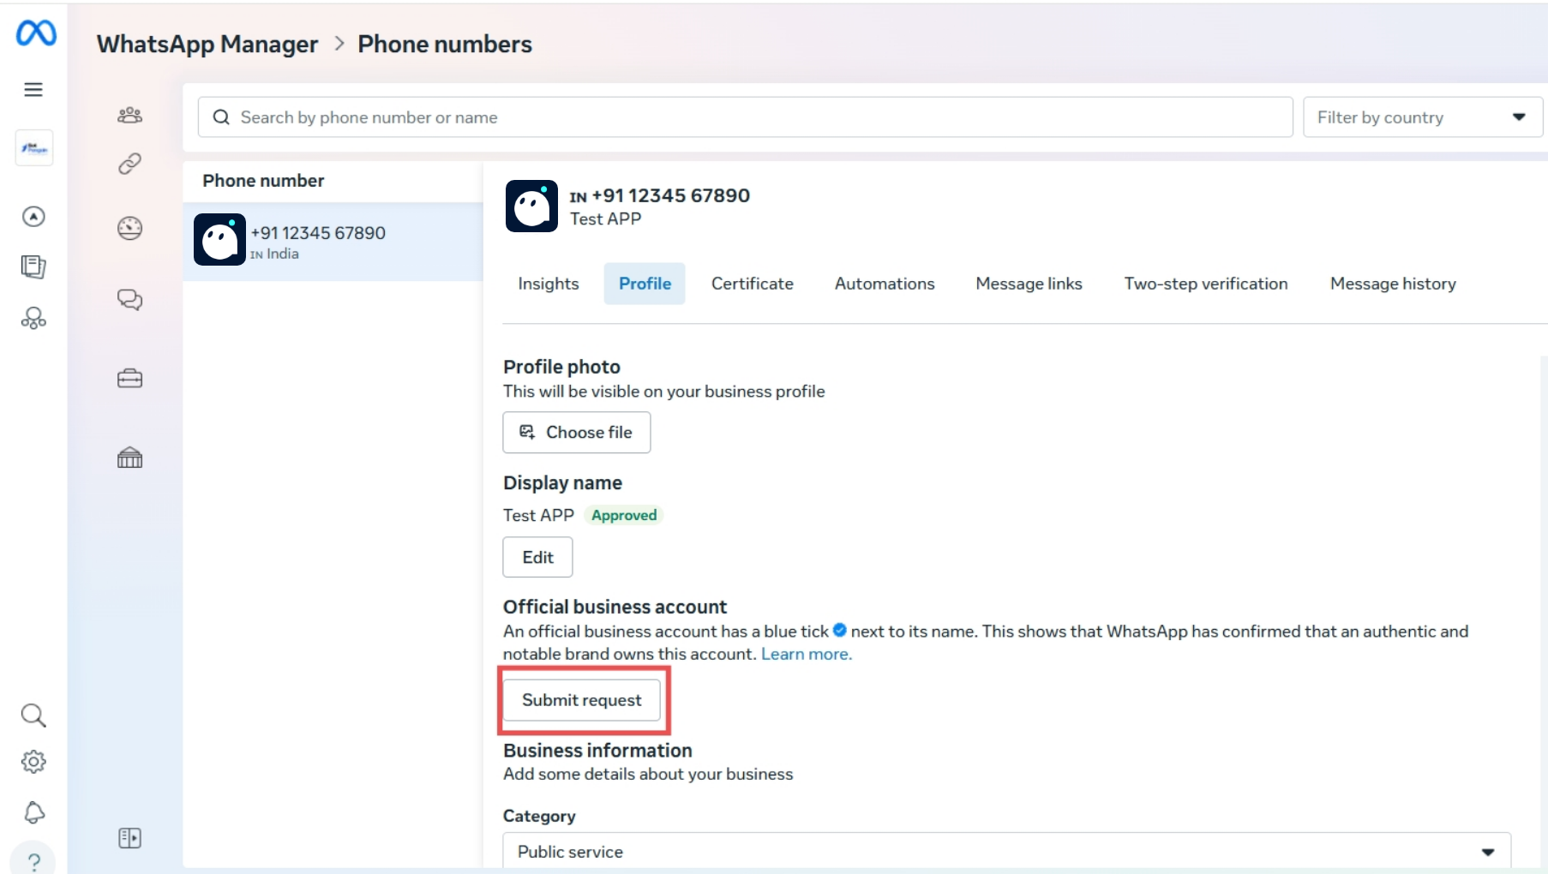The width and height of the screenshot is (1548, 874).
Task: Click the Learn more link
Action: click(807, 654)
